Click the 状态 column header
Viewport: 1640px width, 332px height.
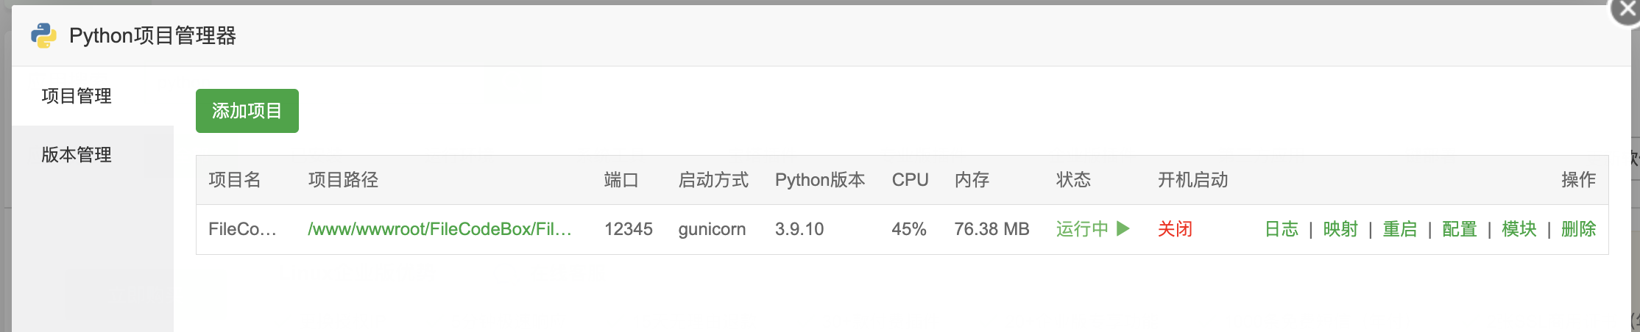point(1073,180)
